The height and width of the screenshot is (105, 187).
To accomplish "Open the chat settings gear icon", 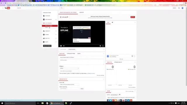I will pos(112,22).
